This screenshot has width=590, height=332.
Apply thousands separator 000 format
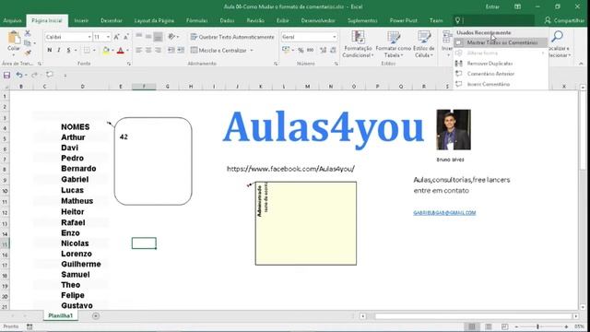(x=310, y=50)
